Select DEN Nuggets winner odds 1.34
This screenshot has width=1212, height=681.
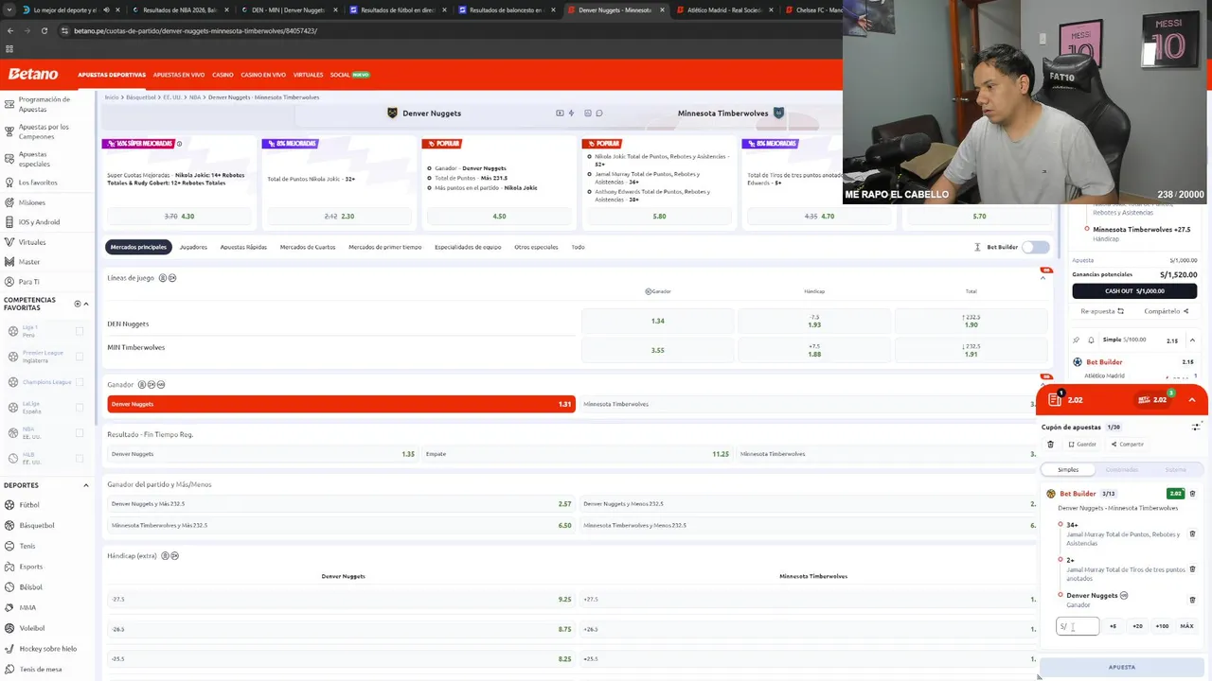[x=657, y=321]
